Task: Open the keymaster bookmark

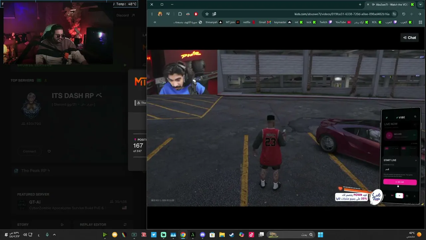Action: tap(283, 22)
